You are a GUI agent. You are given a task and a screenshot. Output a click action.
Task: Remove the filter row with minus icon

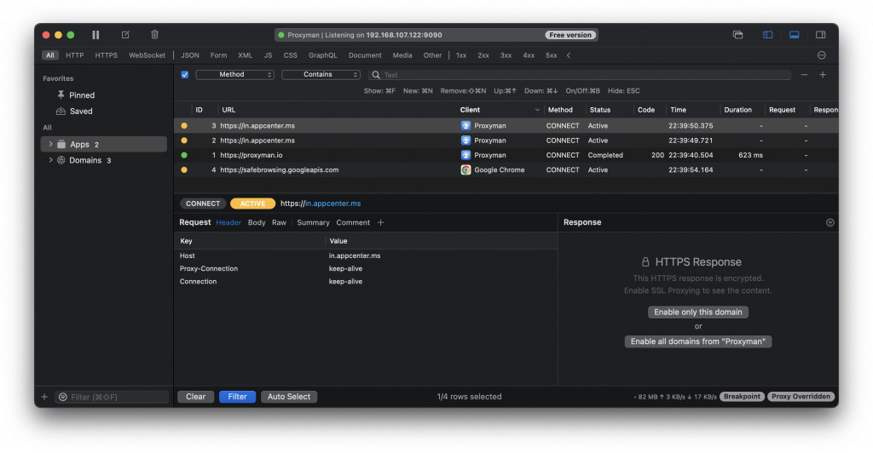(x=804, y=74)
